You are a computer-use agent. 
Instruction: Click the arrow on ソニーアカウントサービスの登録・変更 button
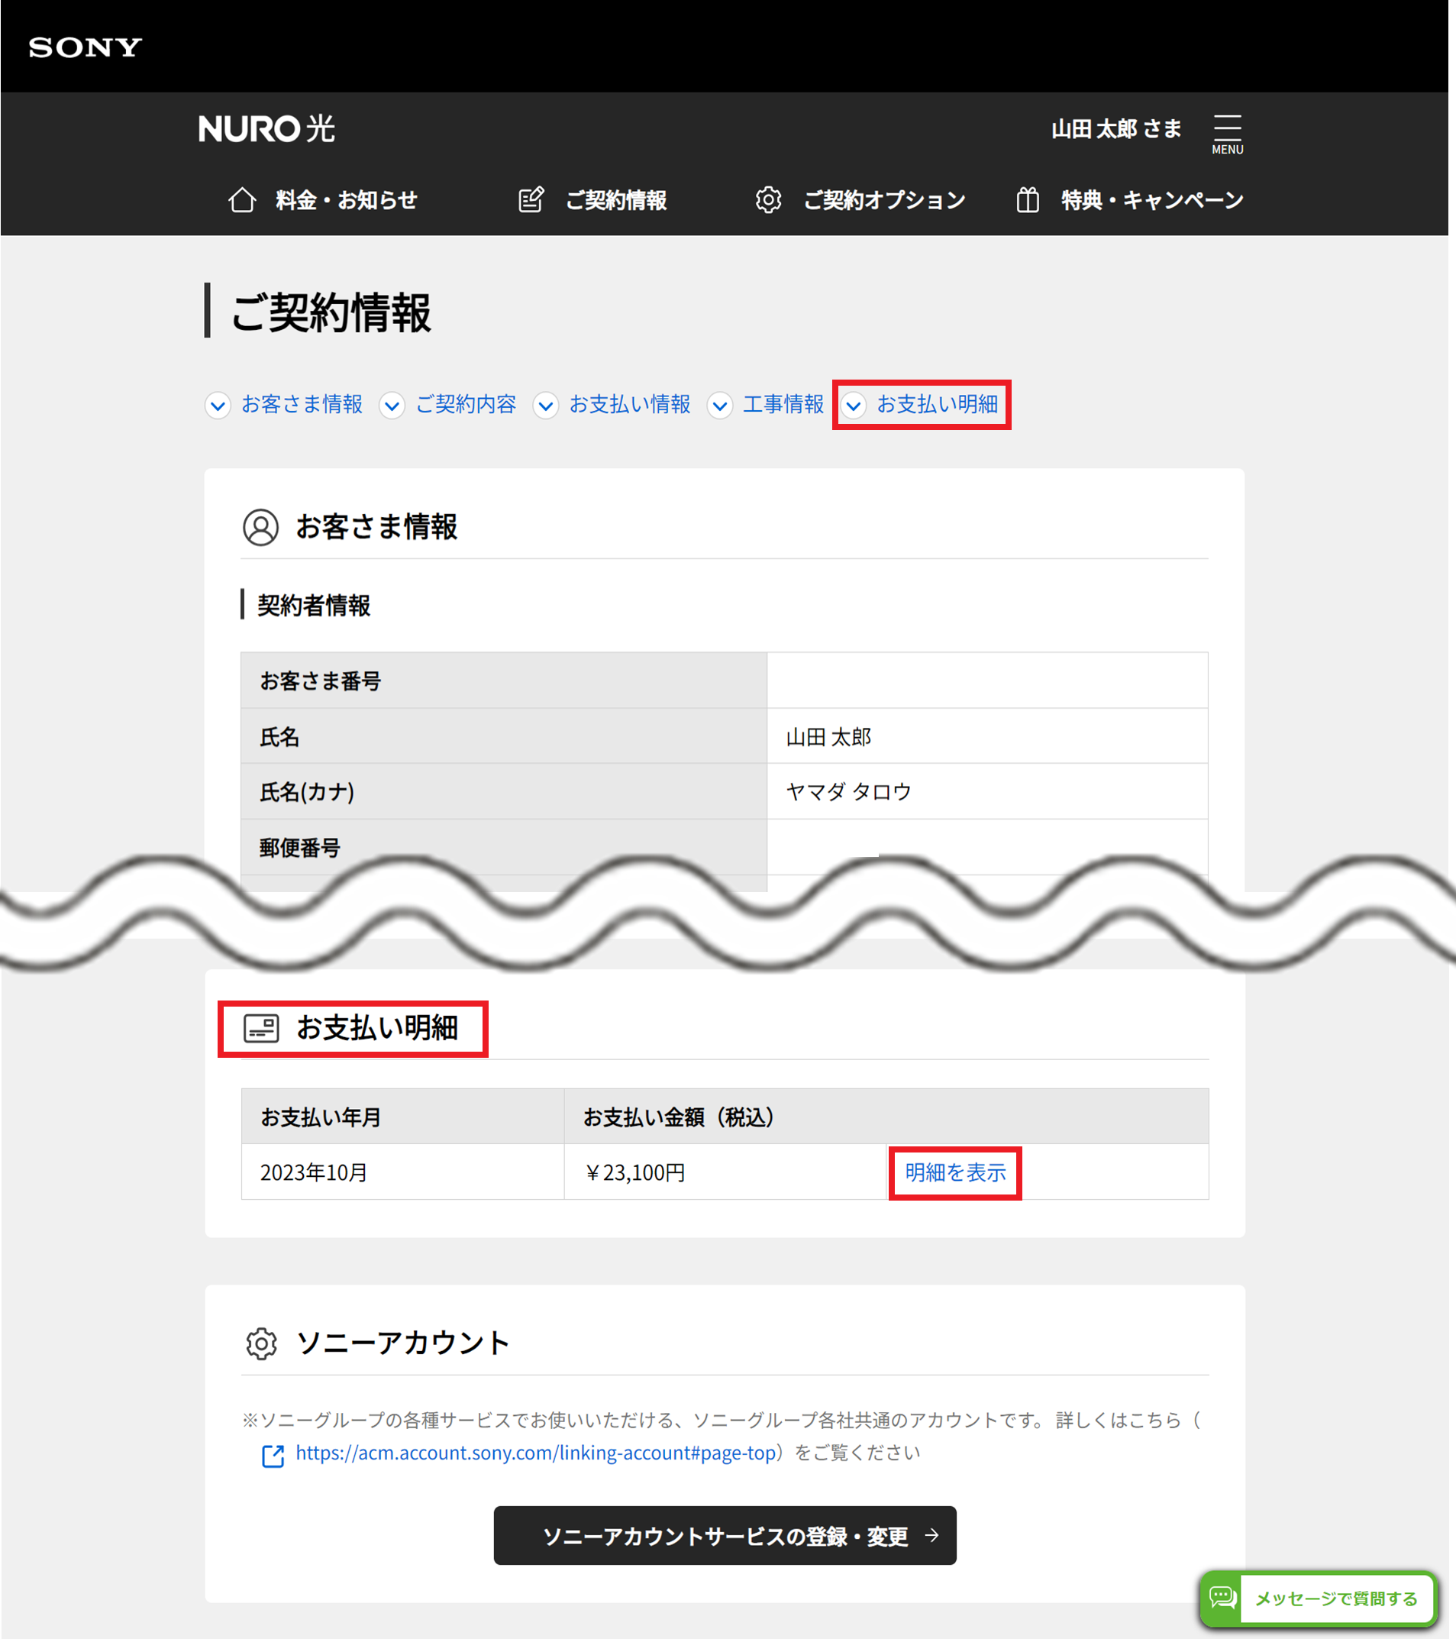931,1535
